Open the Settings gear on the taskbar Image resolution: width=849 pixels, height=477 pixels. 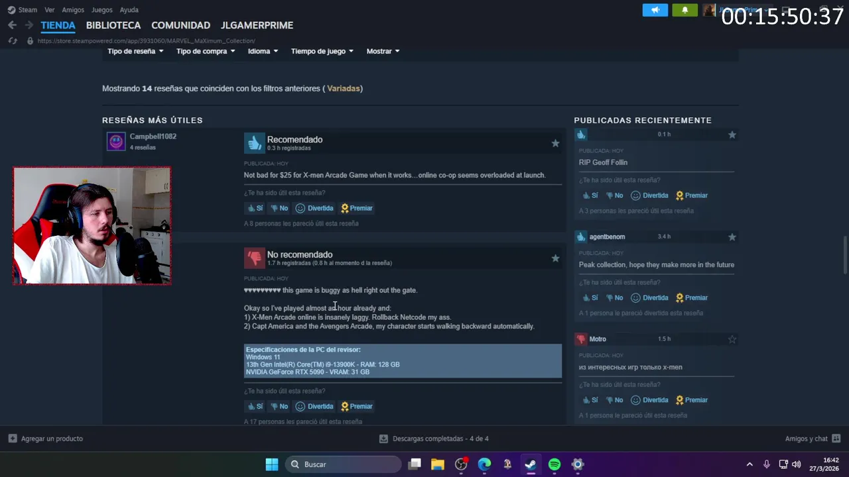(x=578, y=464)
